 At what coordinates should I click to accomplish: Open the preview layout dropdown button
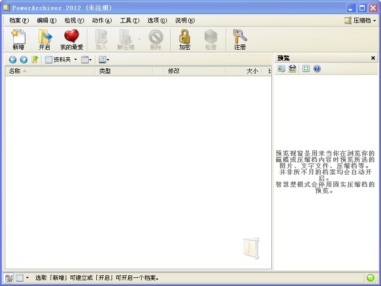click(104, 60)
